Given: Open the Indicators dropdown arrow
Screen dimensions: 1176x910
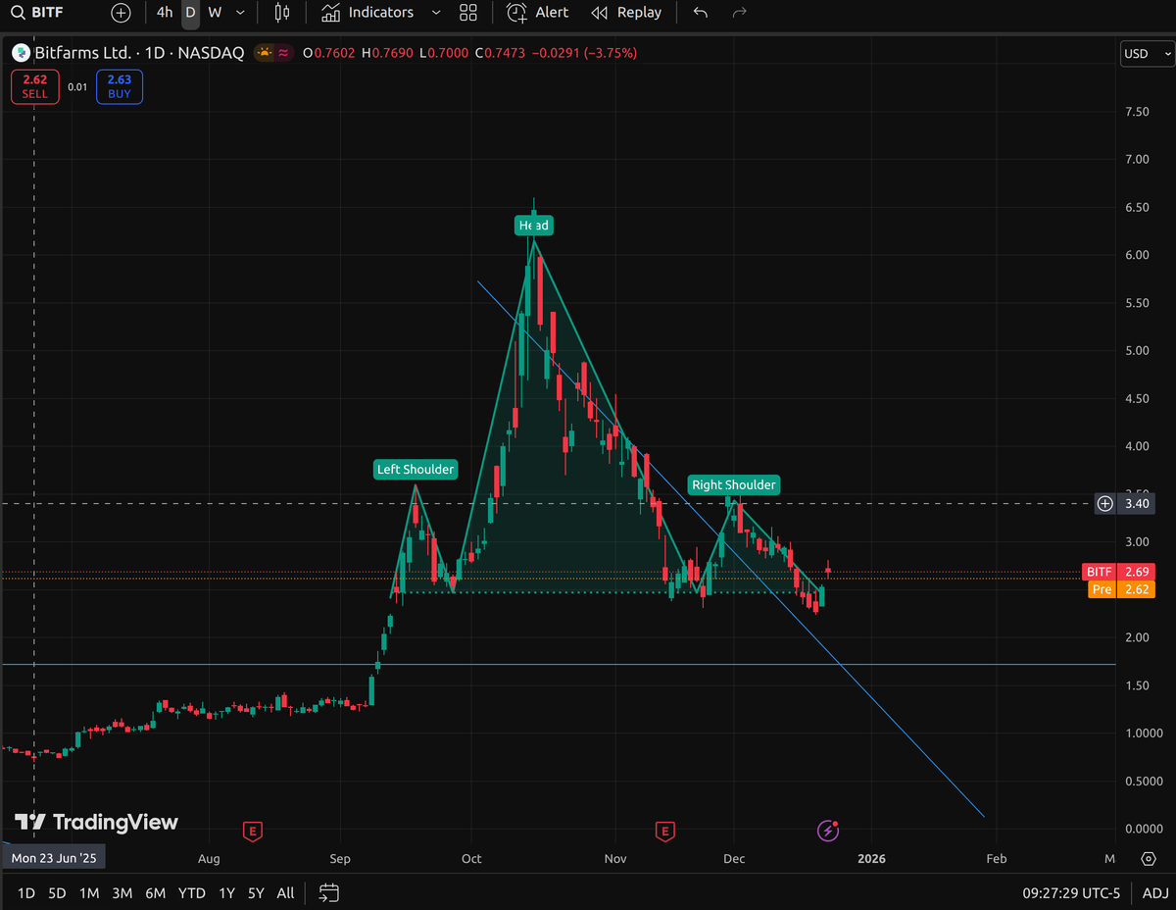Looking at the screenshot, I should coord(436,13).
